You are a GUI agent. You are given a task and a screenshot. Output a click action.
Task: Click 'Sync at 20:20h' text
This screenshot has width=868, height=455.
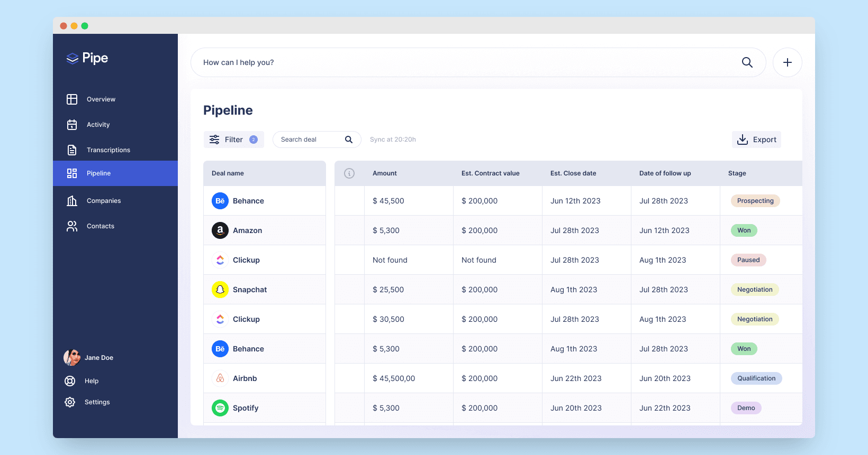[x=393, y=140]
